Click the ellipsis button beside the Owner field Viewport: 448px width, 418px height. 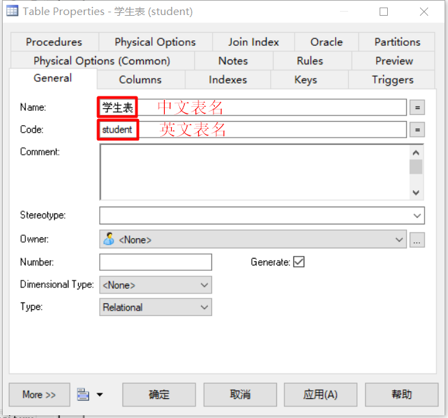(x=417, y=239)
